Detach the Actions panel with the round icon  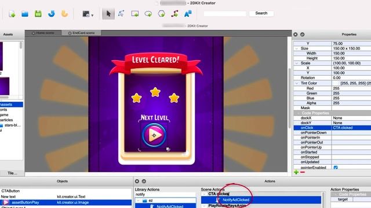click(x=144, y=181)
